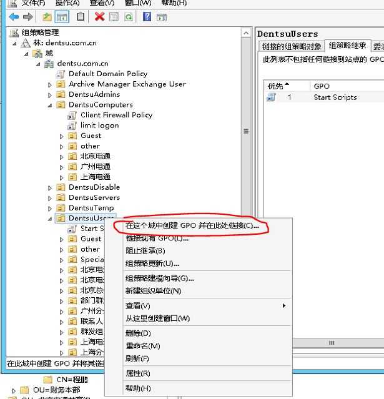Screen dimensions: 384x399
Task: Select the Default Domain Policy tree item
Action: click(108, 74)
